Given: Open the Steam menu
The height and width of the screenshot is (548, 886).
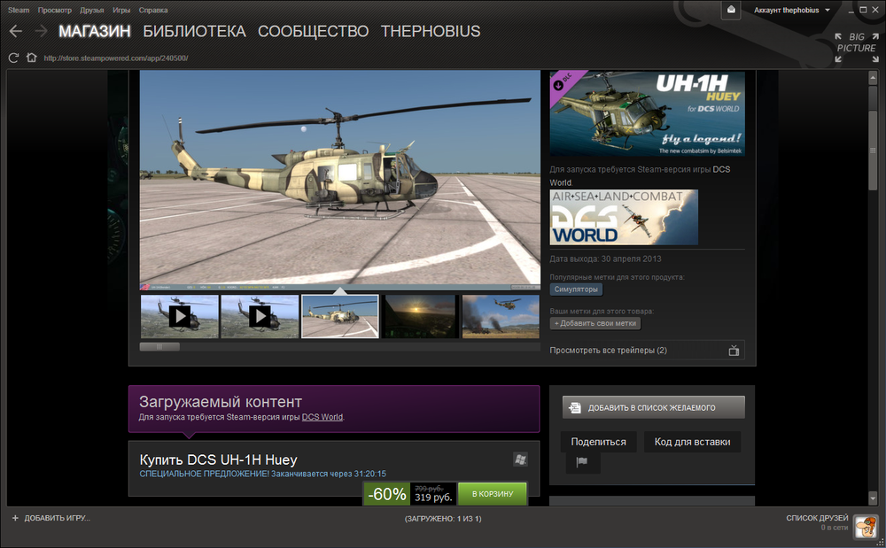Looking at the screenshot, I should tap(19, 10).
